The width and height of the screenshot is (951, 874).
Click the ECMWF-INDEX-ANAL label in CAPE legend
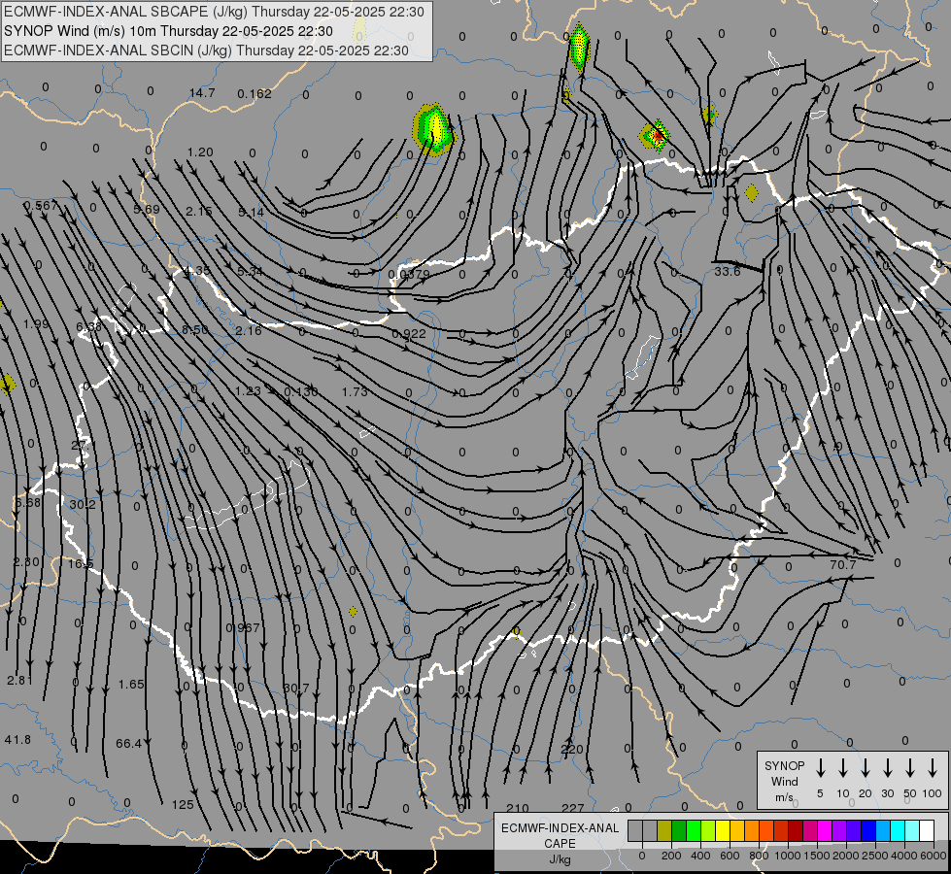pos(560,828)
